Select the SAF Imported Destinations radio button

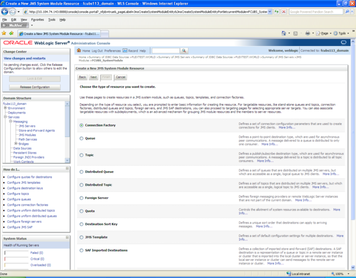point(81,251)
